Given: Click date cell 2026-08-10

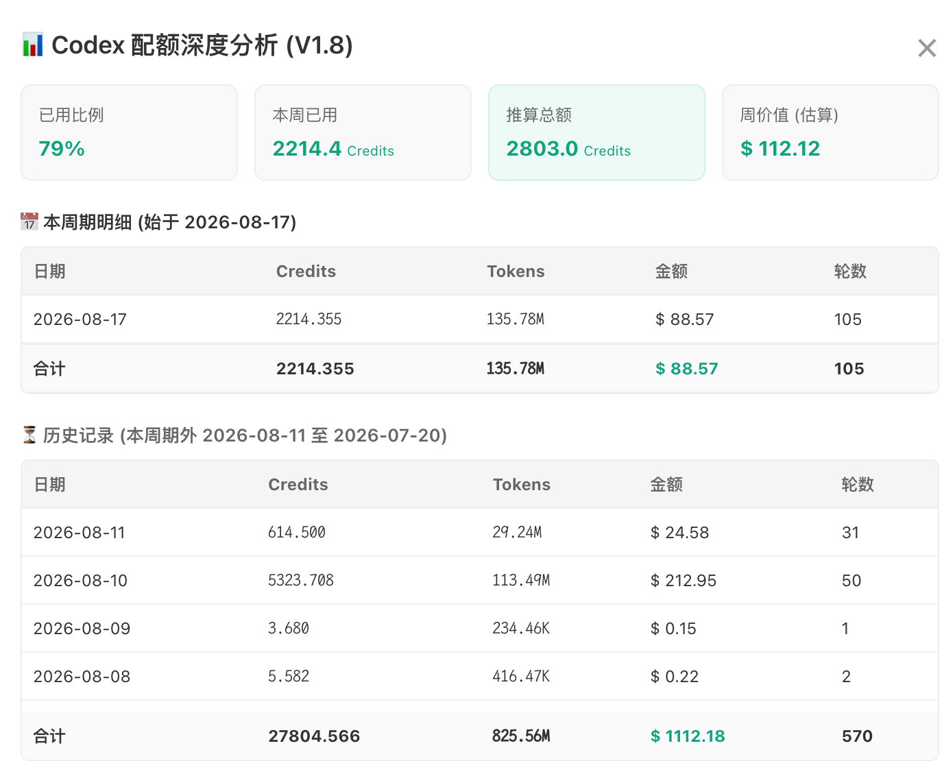Looking at the screenshot, I should (81, 581).
